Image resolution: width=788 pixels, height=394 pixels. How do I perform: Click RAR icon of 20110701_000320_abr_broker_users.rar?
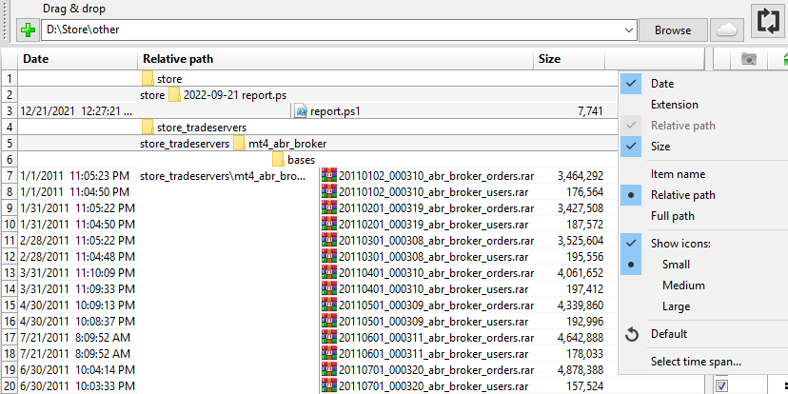click(329, 386)
